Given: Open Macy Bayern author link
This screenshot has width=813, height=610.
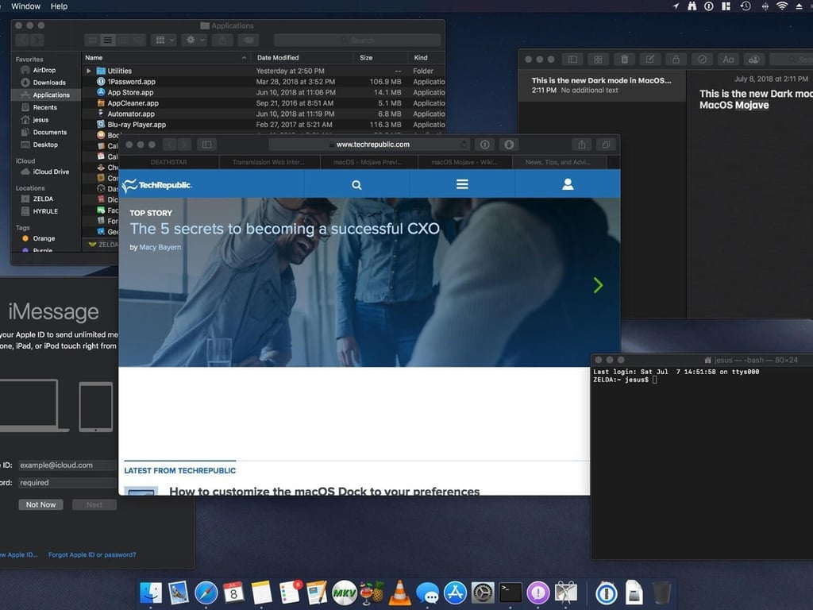Looking at the screenshot, I should pyautogui.click(x=160, y=248).
